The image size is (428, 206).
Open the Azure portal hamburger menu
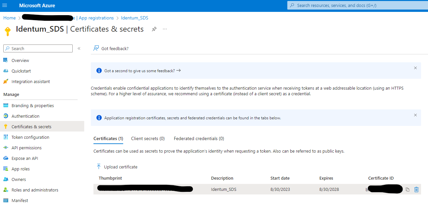[5, 6]
